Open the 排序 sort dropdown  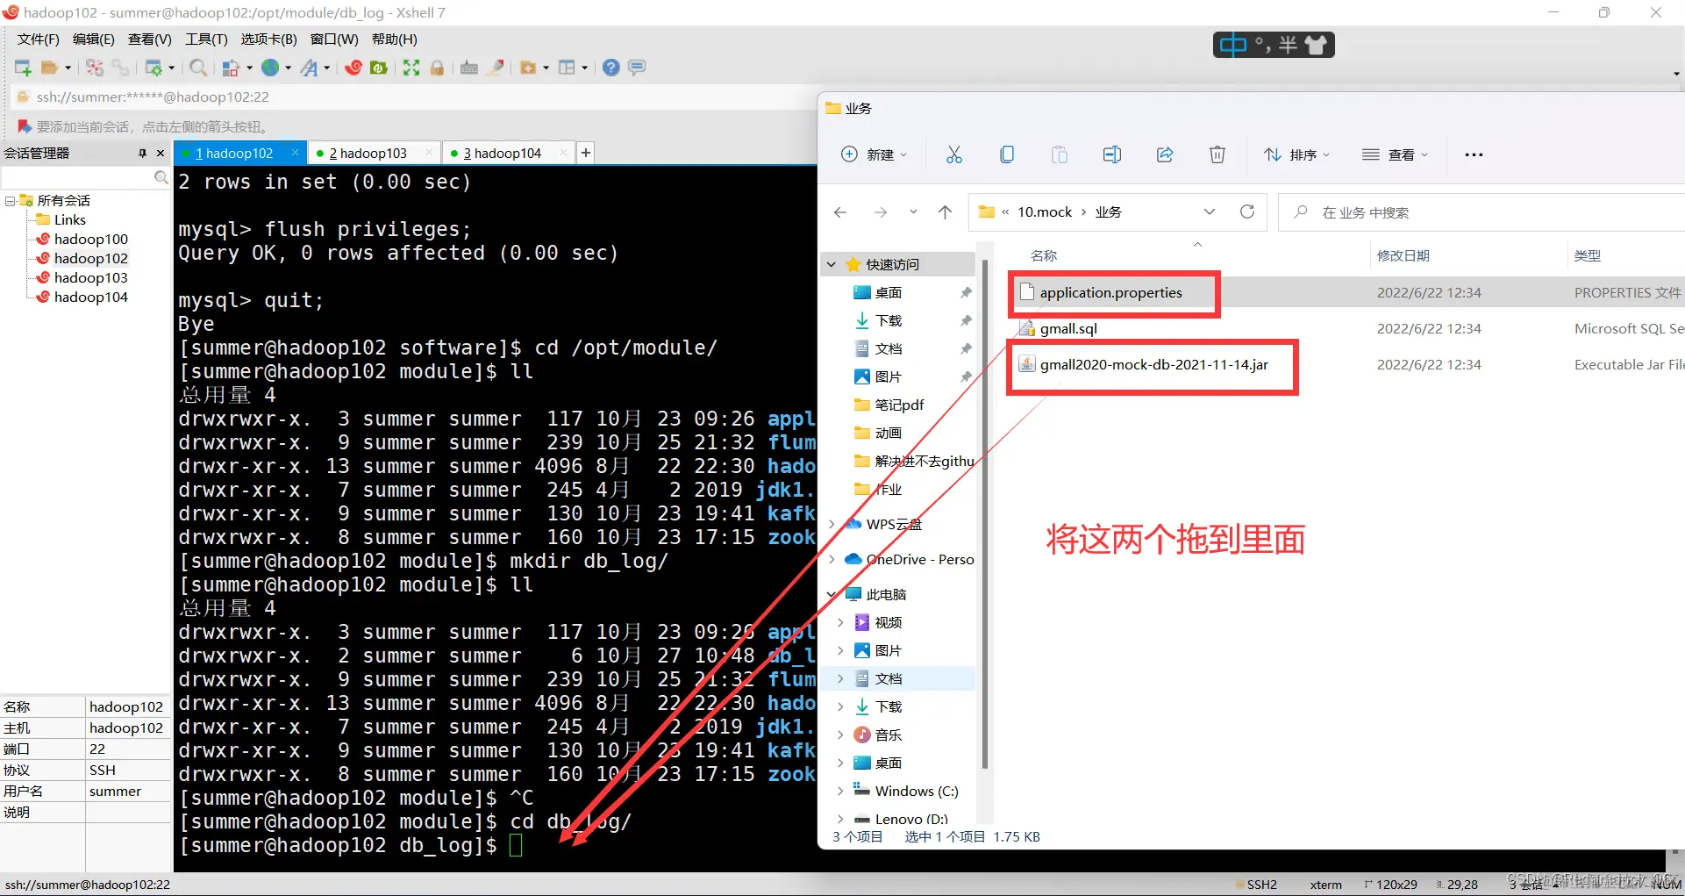pos(1296,154)
